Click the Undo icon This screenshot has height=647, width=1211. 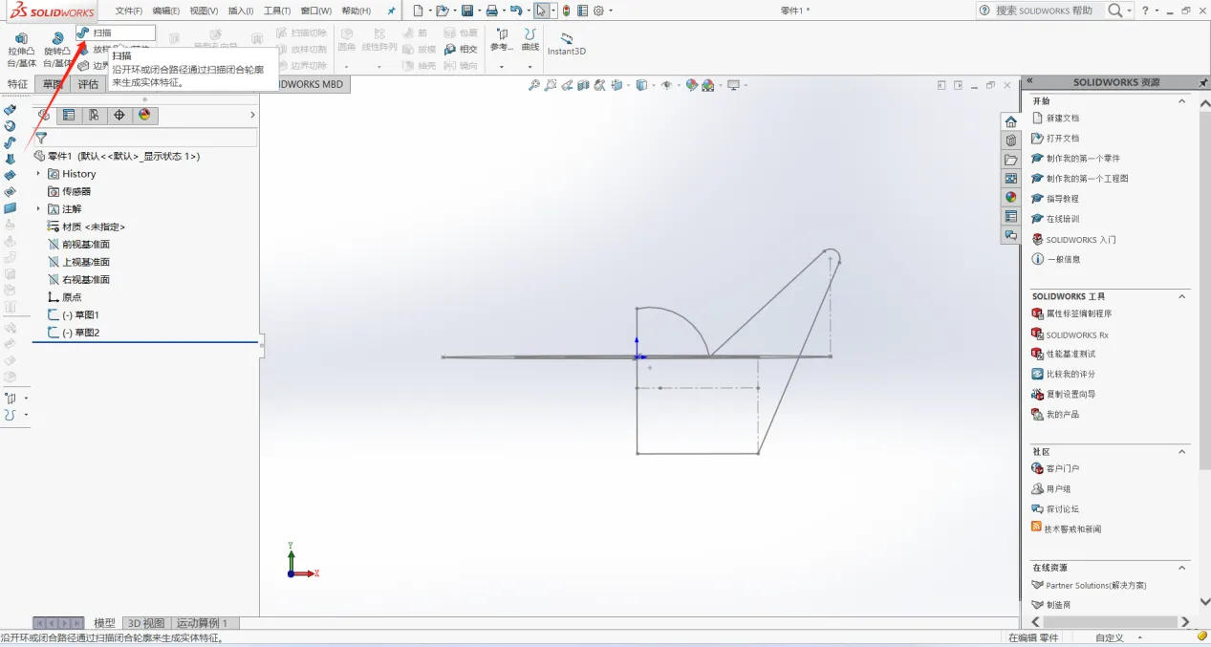(516, 11)
